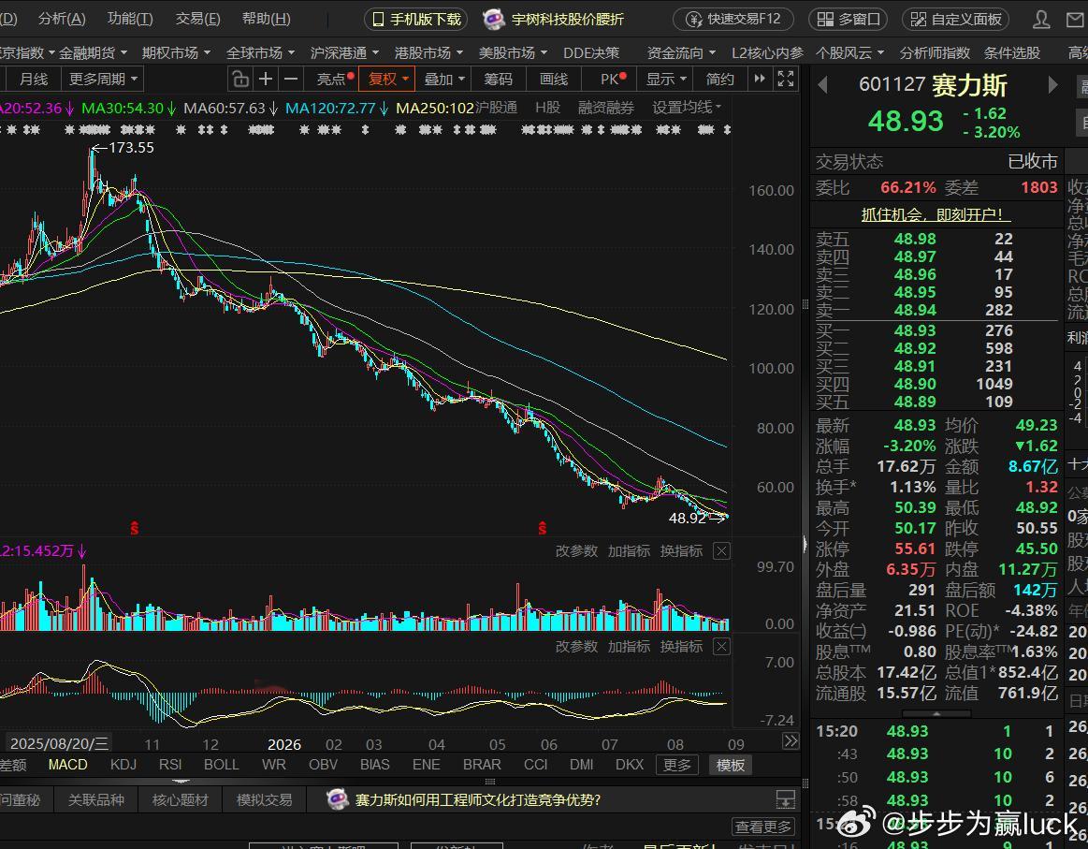Click the 沪股通 tag on chart

[x=497, y=108]
